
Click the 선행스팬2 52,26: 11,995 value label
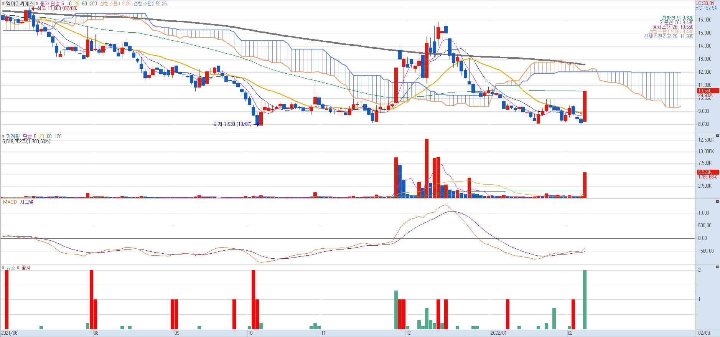coord(669,36)
